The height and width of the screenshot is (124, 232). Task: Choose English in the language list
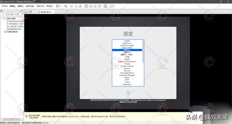click(127, 41)
